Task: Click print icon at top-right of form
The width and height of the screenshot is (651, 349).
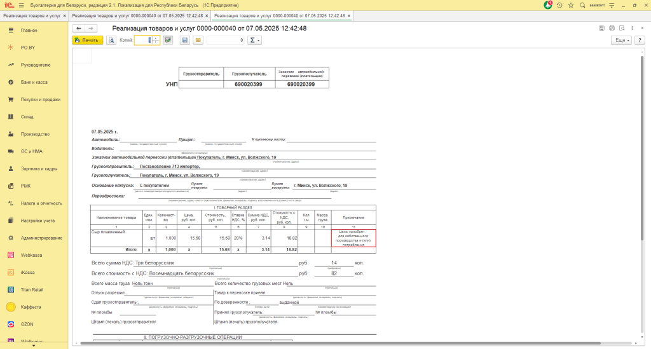Action: pos(612,28)
